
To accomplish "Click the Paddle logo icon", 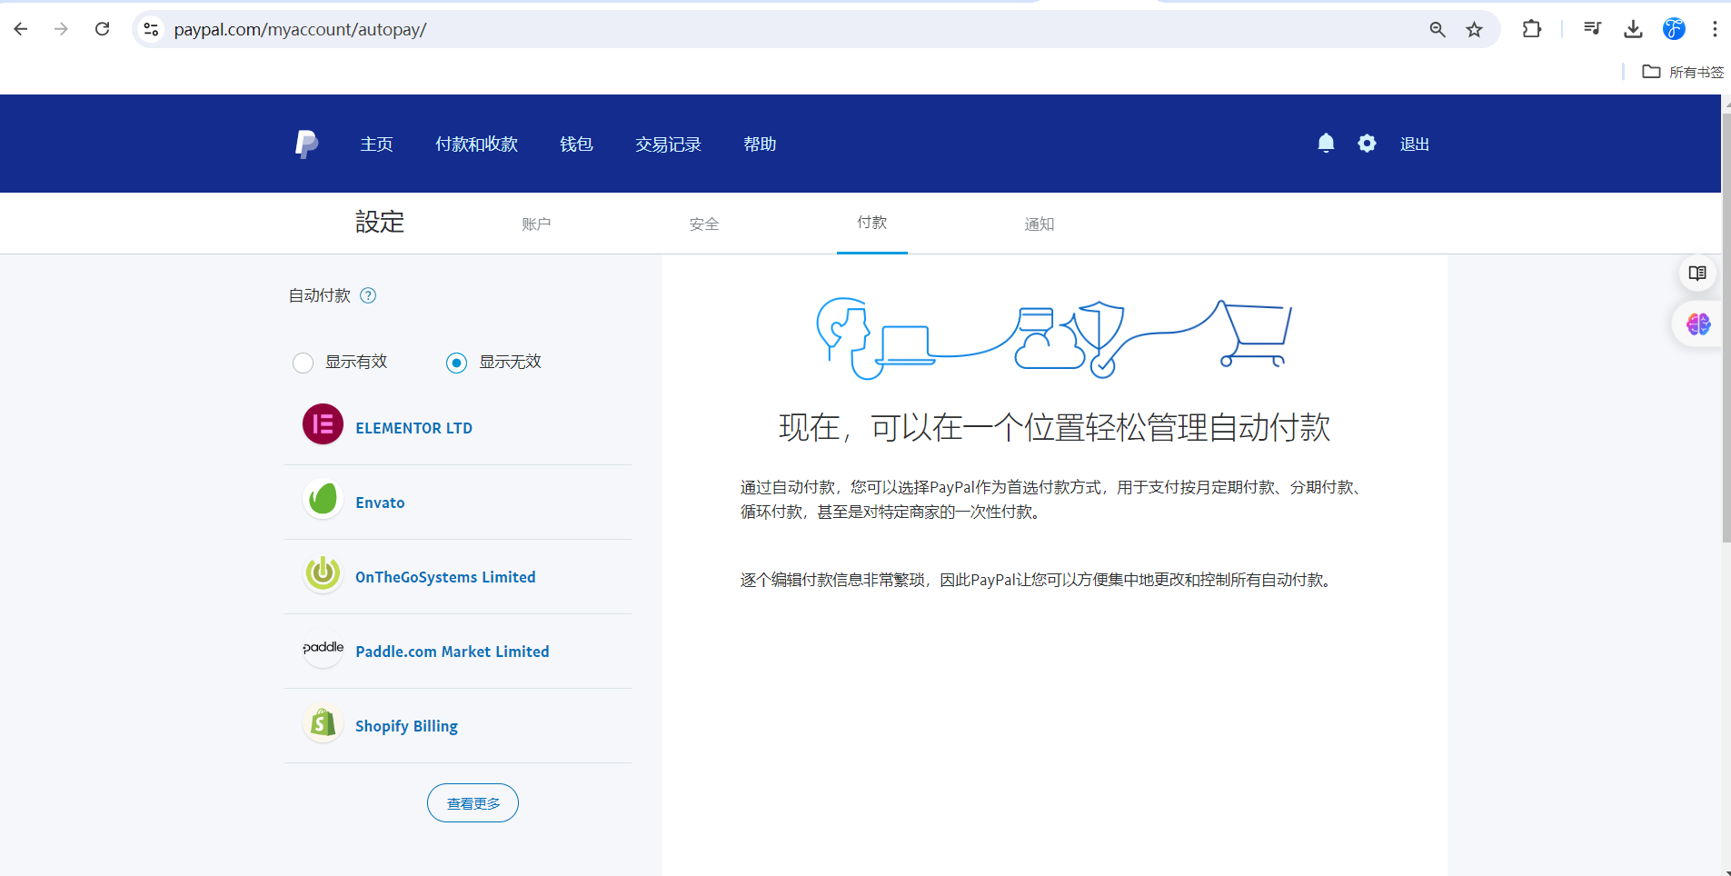I will 323,648.
